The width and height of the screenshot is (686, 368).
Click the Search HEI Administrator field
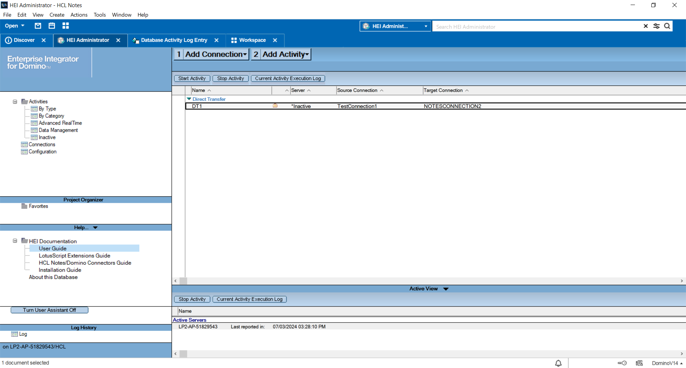coord(537,26)
